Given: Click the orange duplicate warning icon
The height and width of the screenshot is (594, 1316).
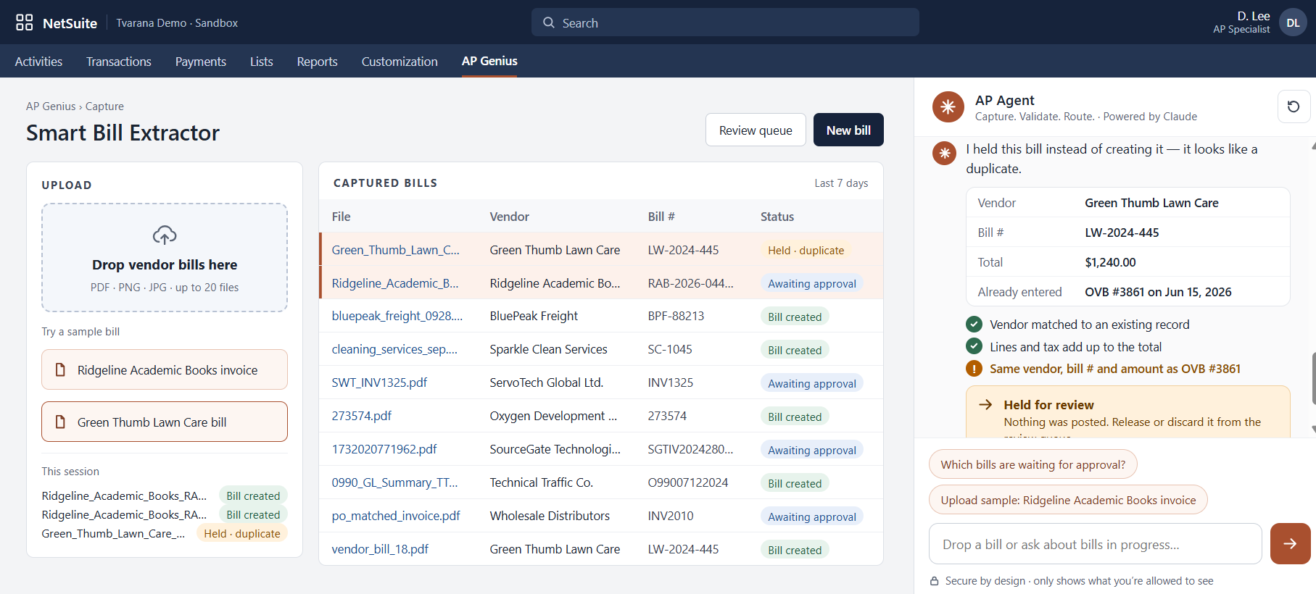Looking at the screenshot, I should pyautogui.click(x=974, y=369).
